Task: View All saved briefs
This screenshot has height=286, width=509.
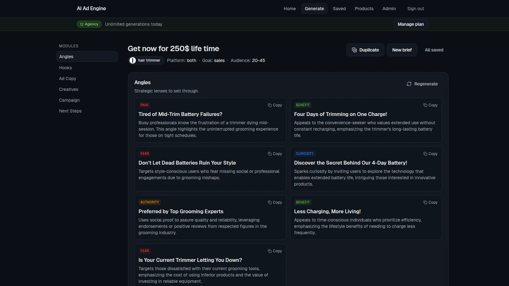Action: click(434, 50)
